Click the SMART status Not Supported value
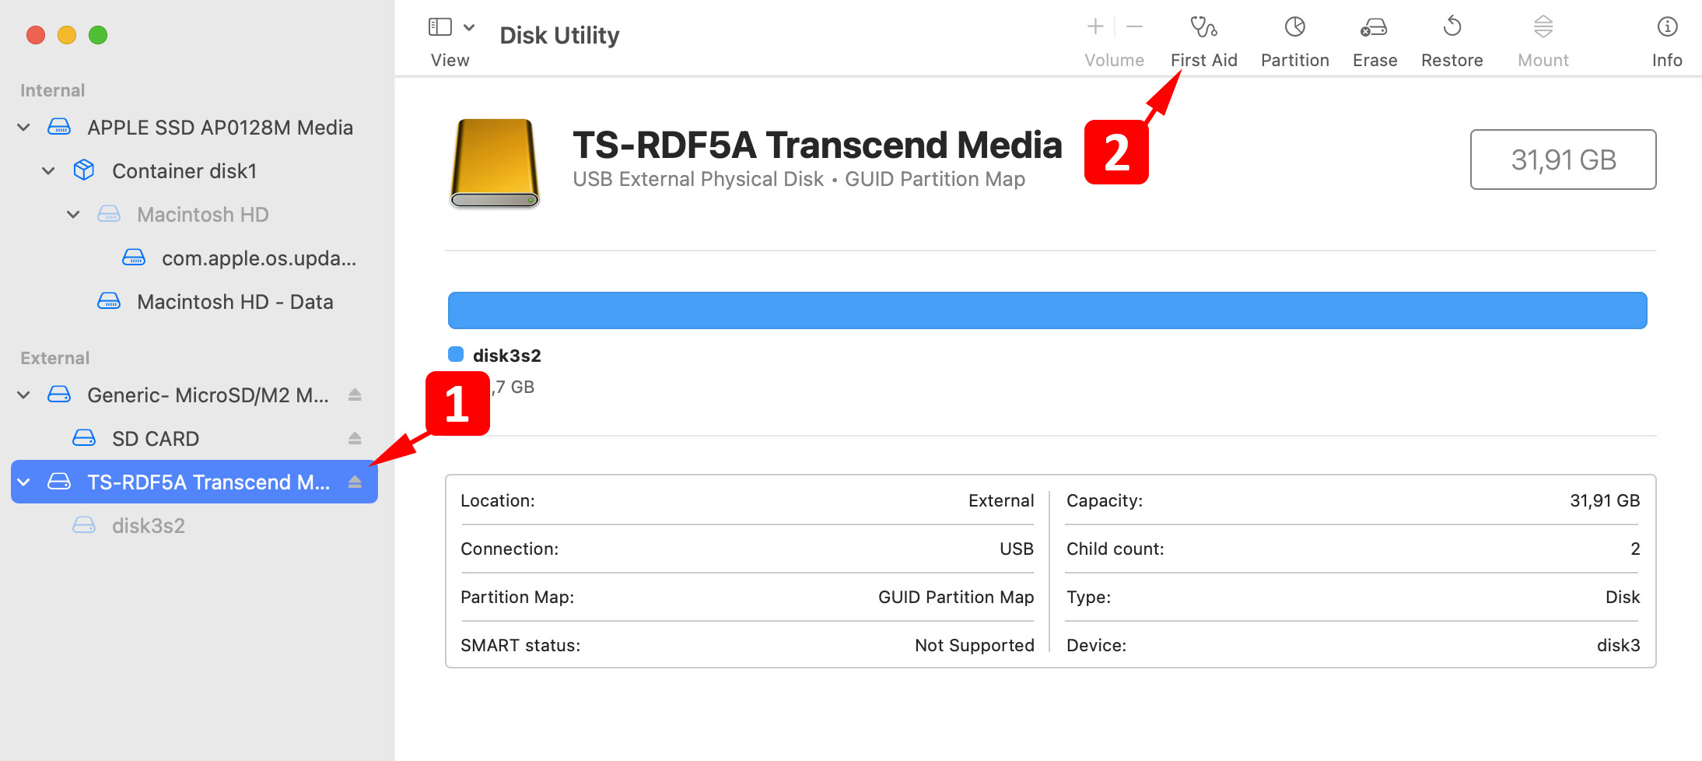The height and width of the screenshot is (761, 1702). click(x=974, y=645)
